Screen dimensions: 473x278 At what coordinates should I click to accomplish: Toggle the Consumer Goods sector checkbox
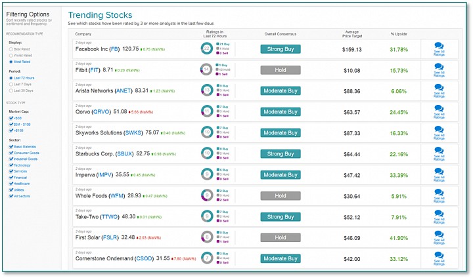tap(11, 153)
